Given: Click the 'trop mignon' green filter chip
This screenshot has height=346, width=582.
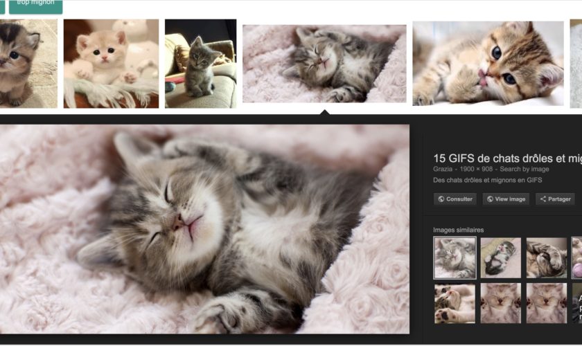Looking at the screenshot, I should click(x=35, y=6).
